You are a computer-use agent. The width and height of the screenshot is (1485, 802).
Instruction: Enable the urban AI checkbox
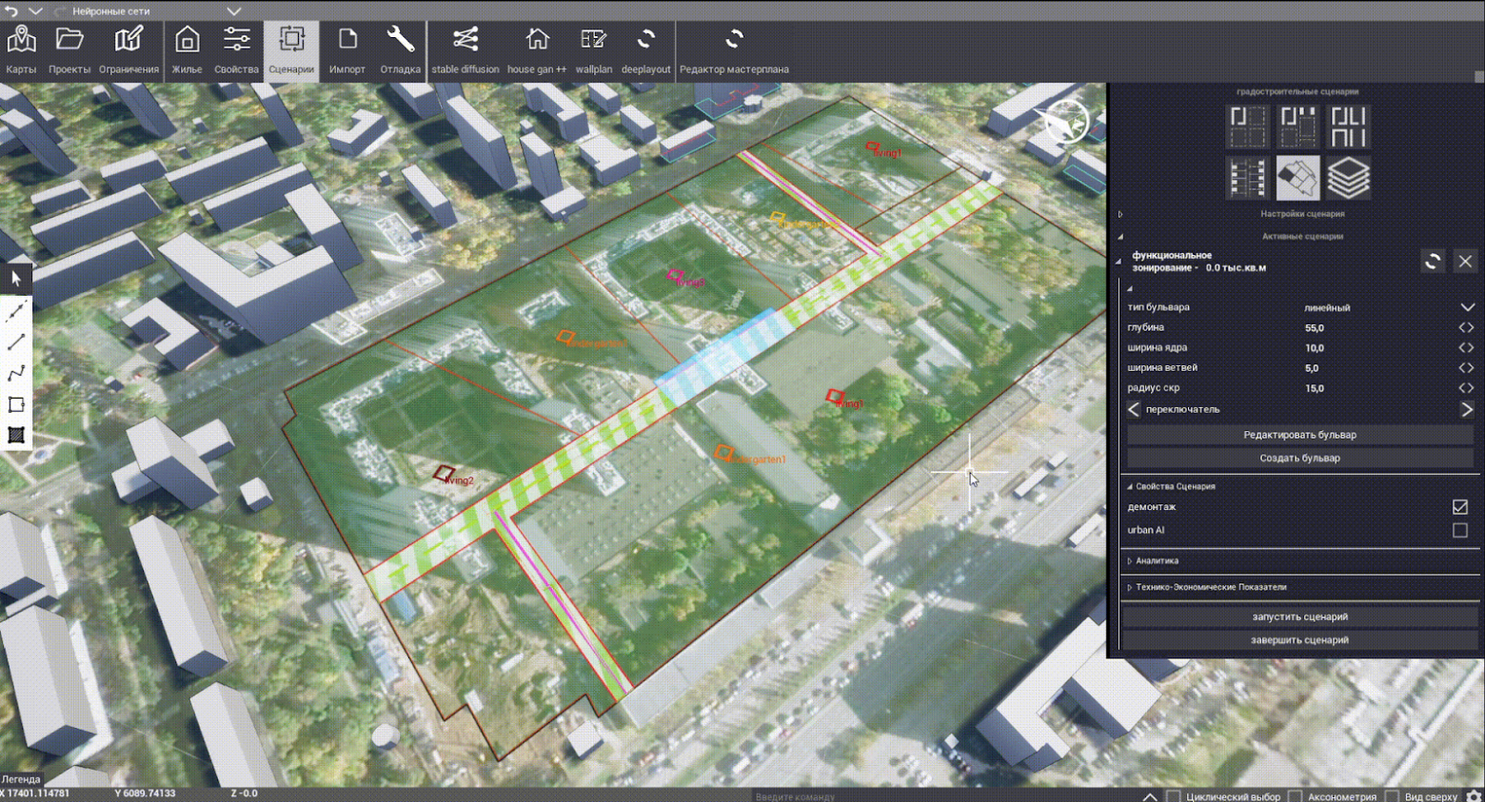1459,531
